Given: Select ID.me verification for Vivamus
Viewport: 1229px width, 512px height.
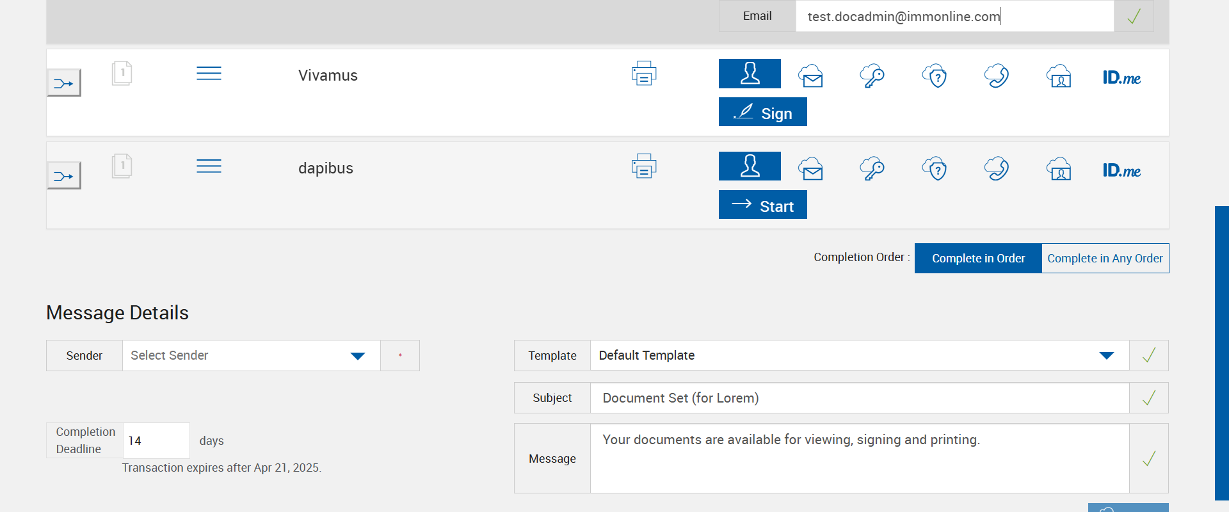Looking at the screenshot, I should click(x=1121, y=77).
